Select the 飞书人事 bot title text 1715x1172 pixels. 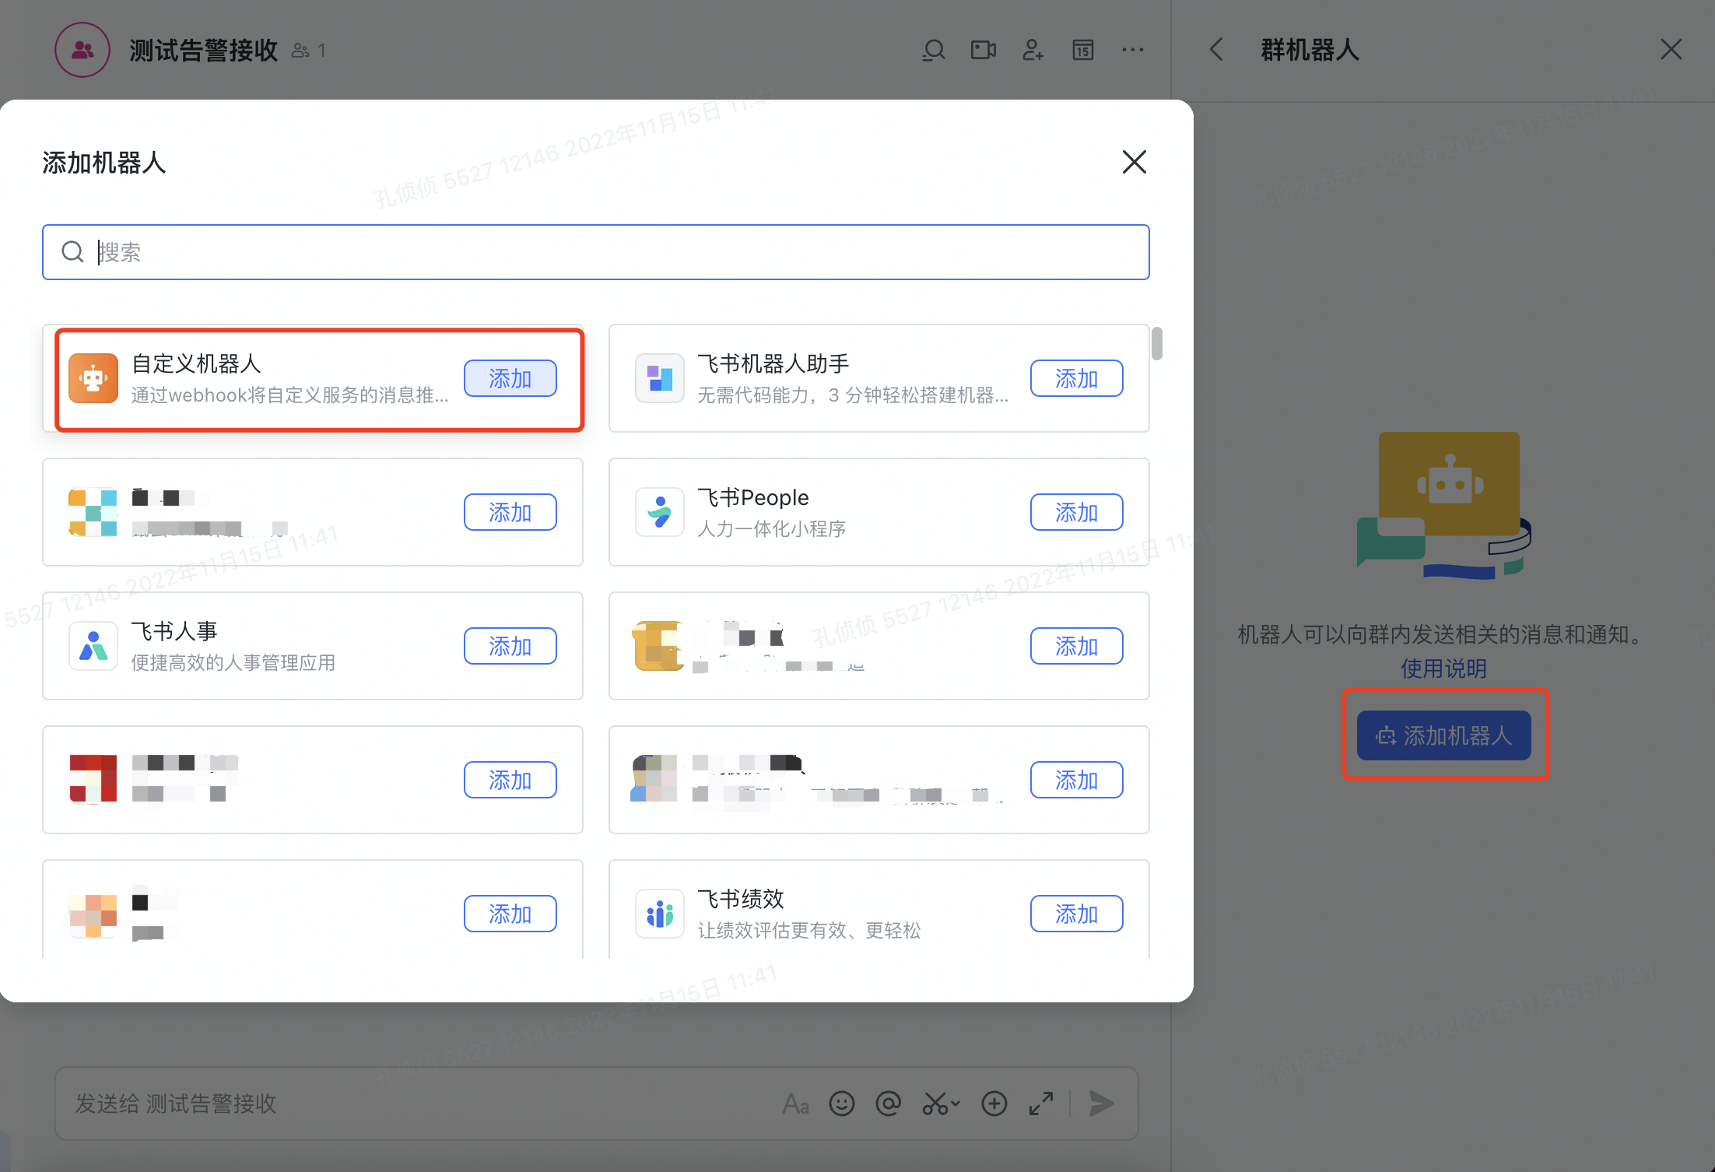pyautogui.click(x=174, y=631)
